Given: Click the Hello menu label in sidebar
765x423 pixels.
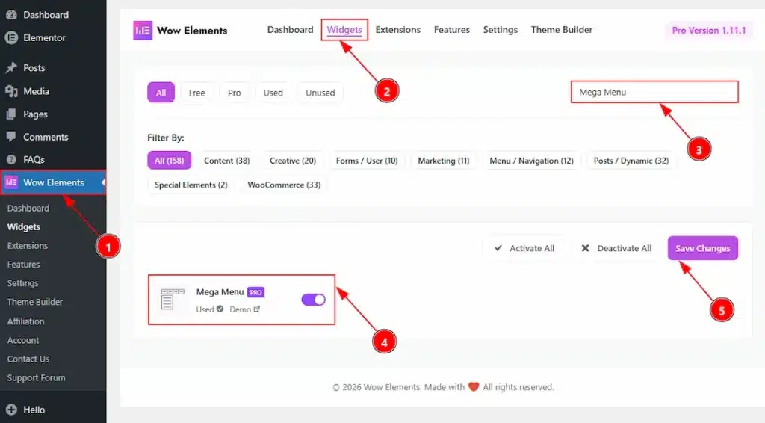Looking at the screenshot, I should [34, 410].
